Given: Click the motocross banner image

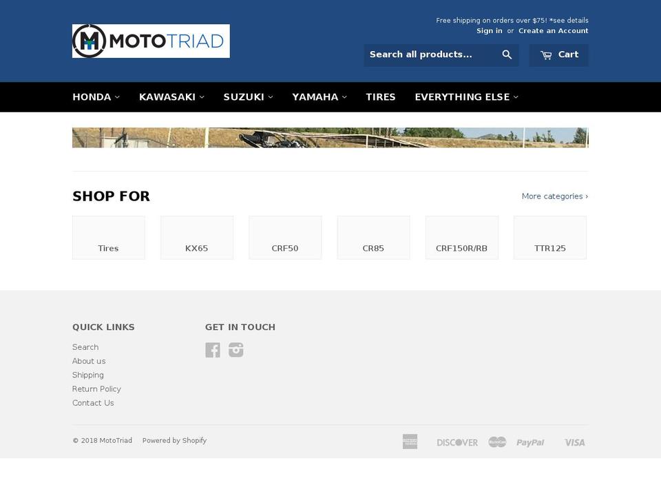Looking at the screenshot, I should [330, 138].
